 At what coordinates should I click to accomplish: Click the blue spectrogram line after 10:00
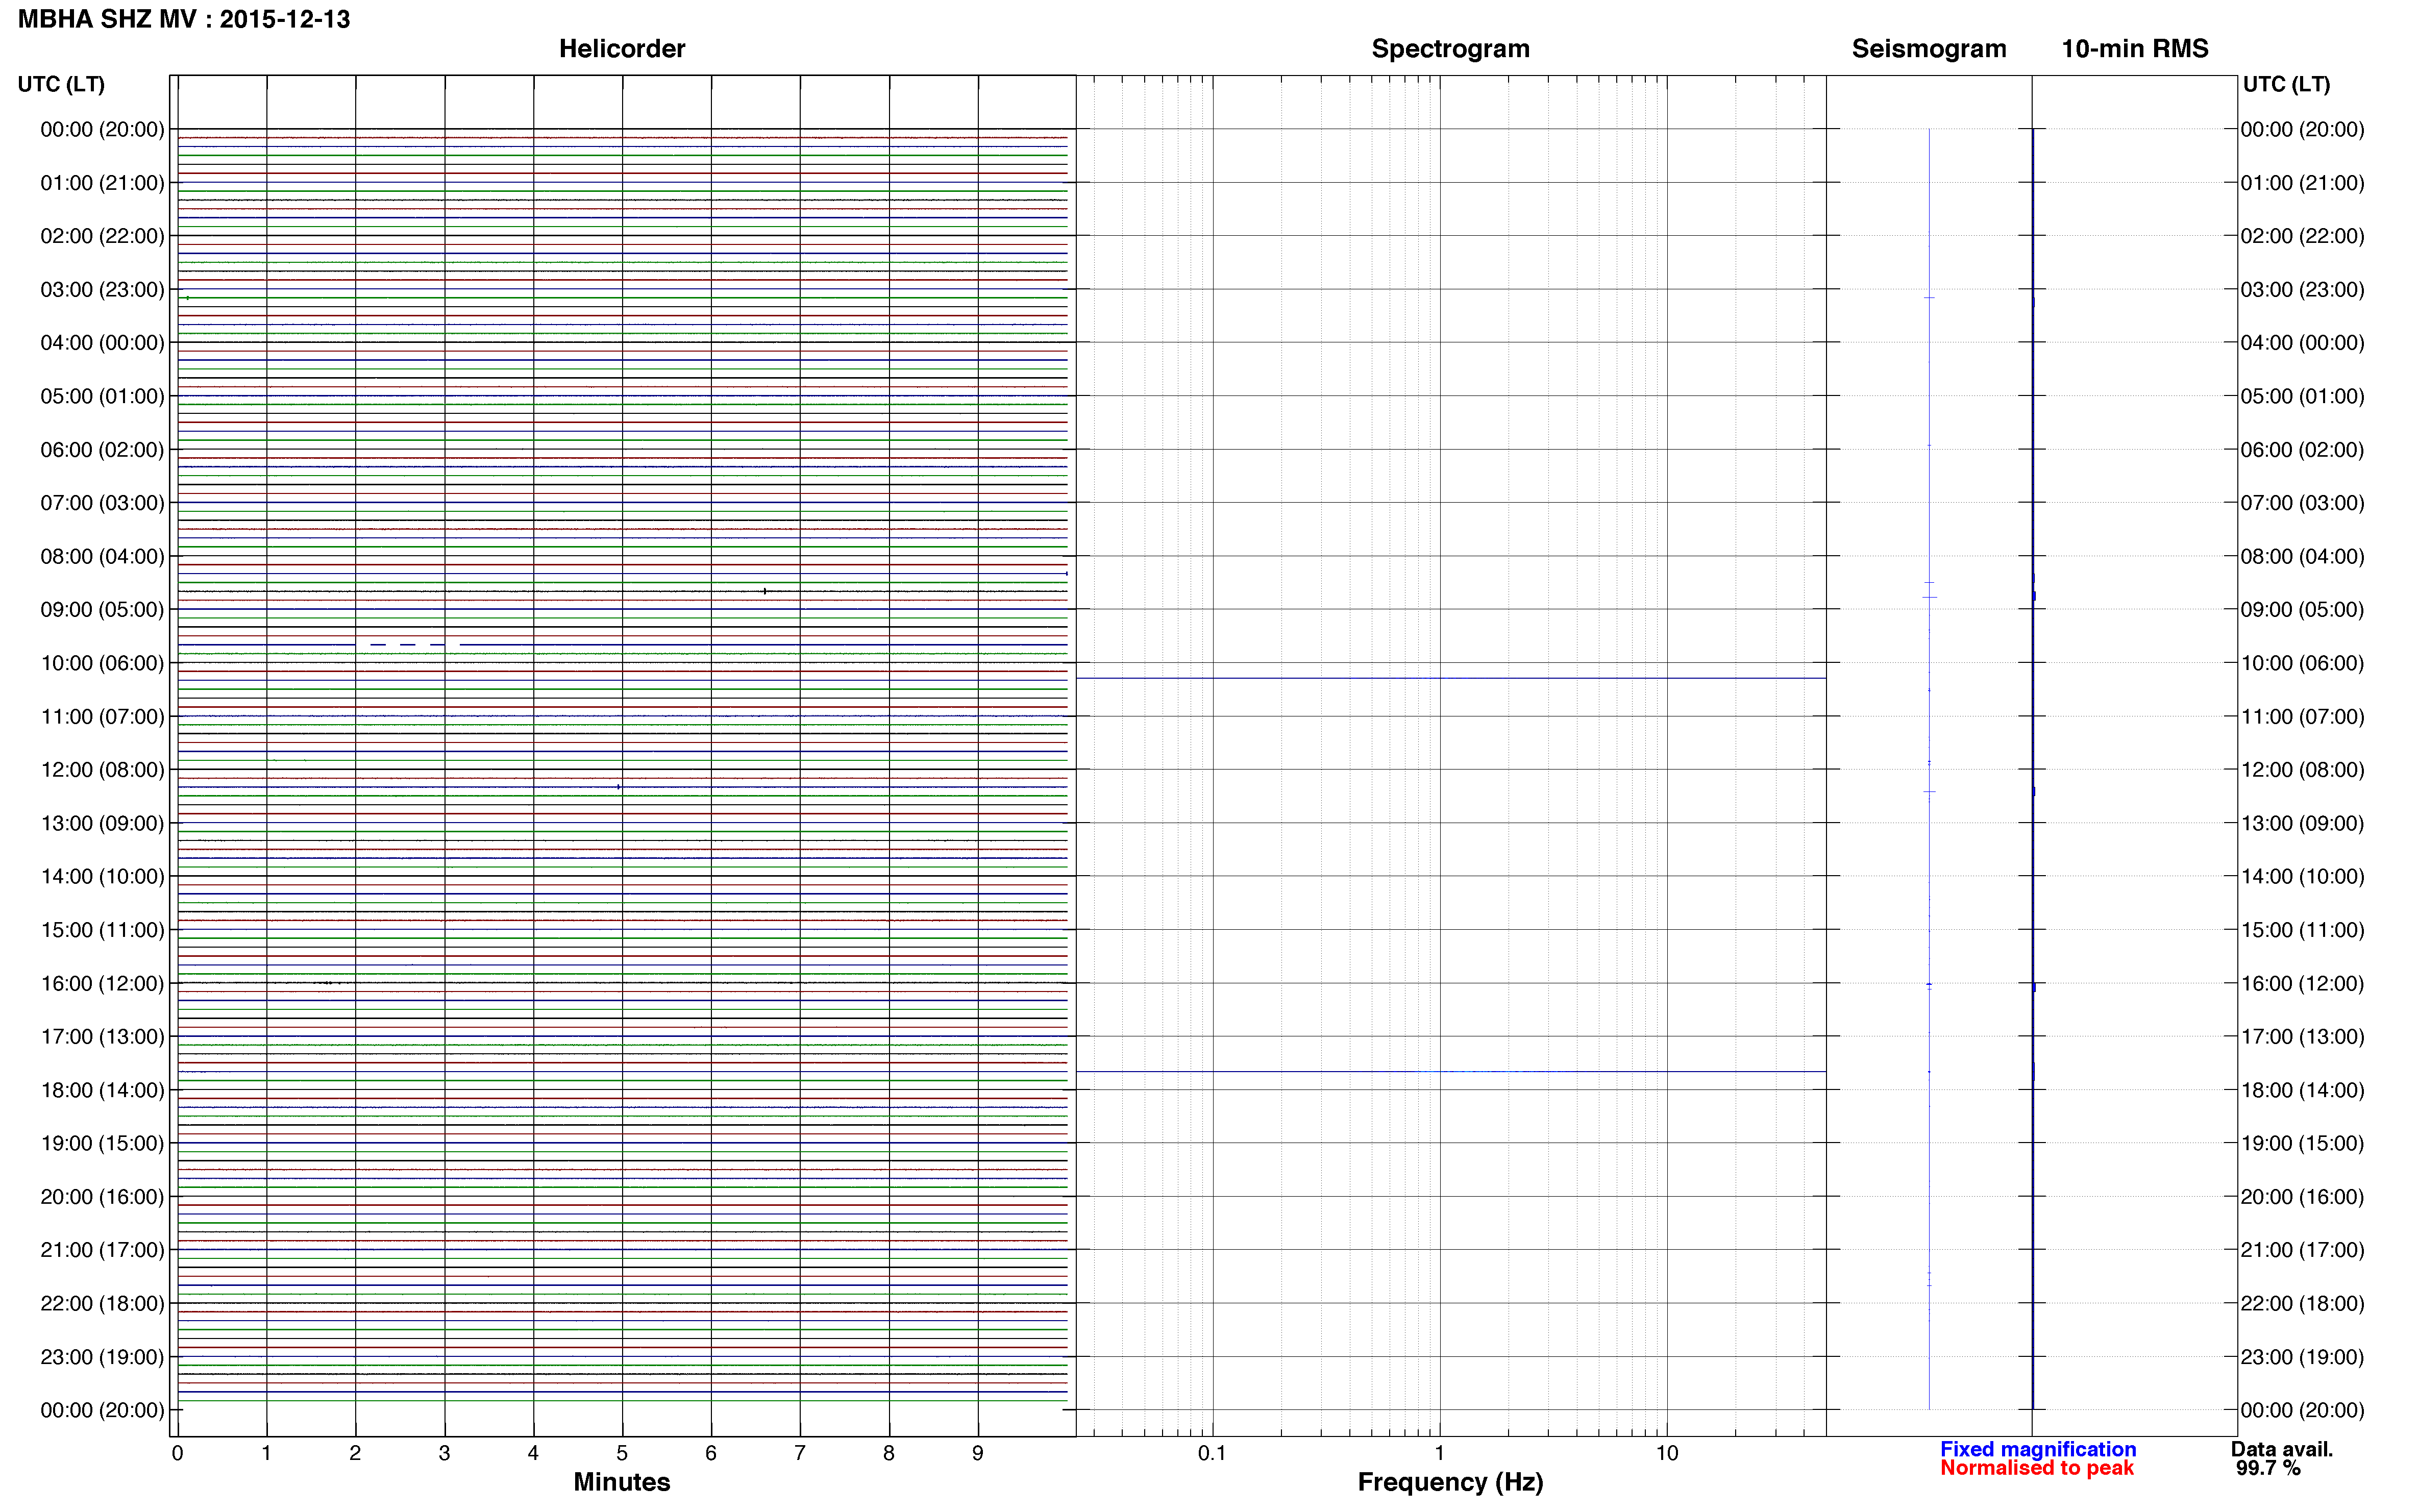[1451, 678]
